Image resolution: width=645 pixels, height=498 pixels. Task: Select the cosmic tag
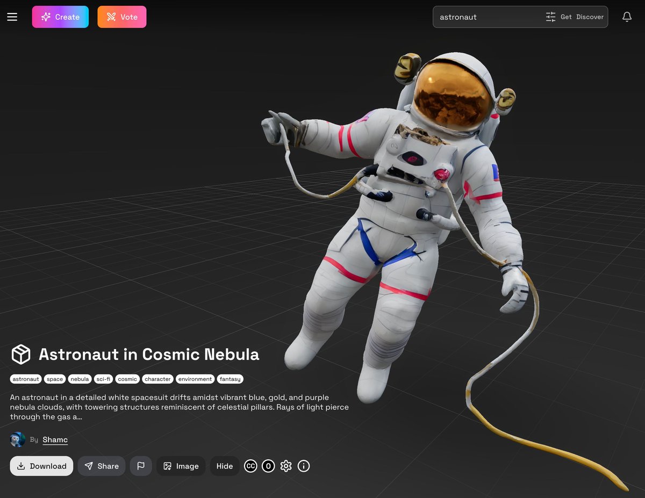point(127,379)
